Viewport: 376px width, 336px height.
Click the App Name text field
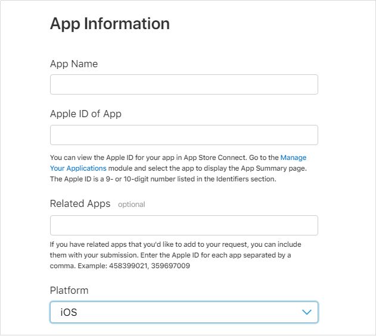pos(184,84)
